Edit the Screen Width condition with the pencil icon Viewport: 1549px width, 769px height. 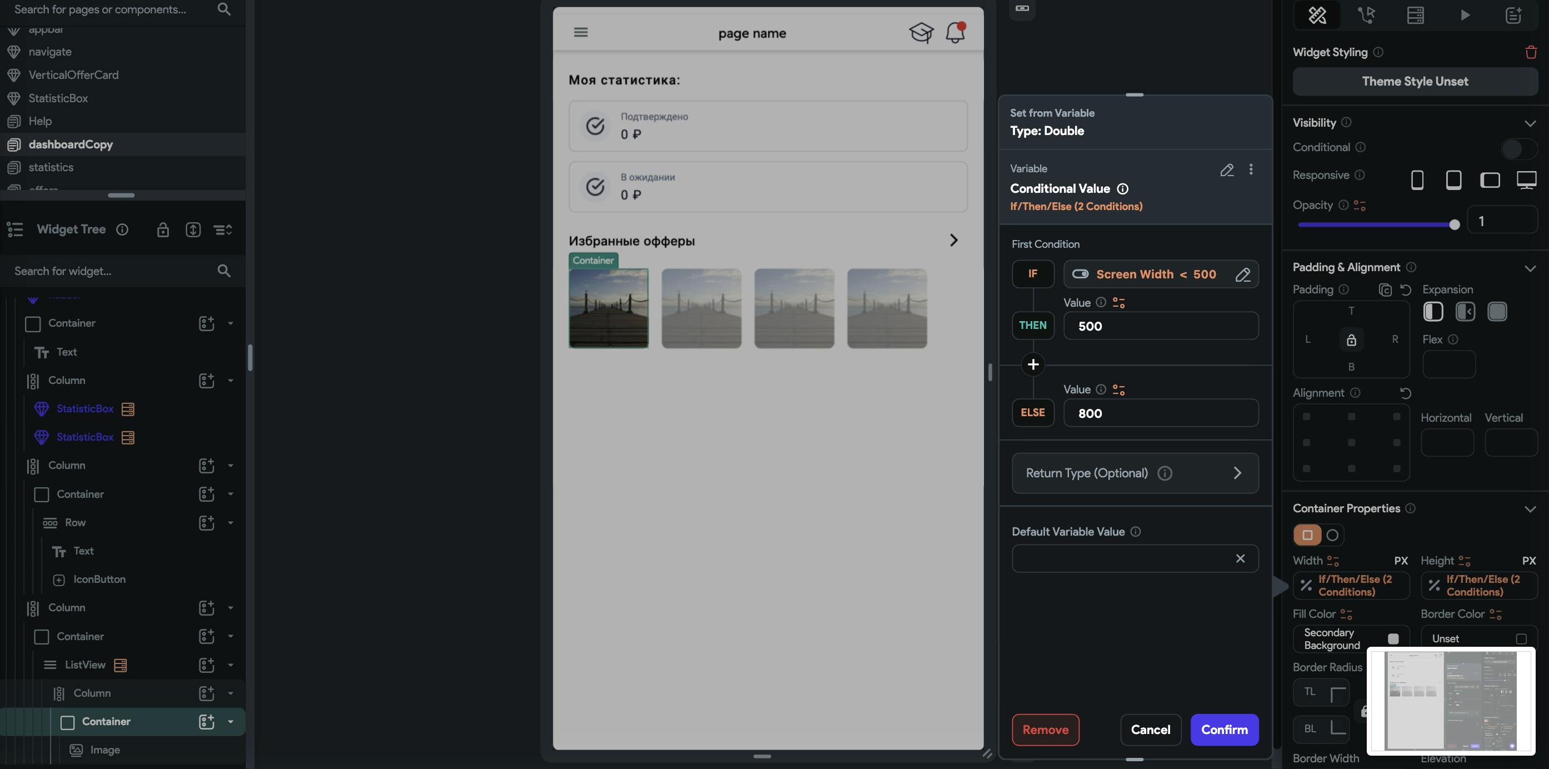(x=1242, y=275)
